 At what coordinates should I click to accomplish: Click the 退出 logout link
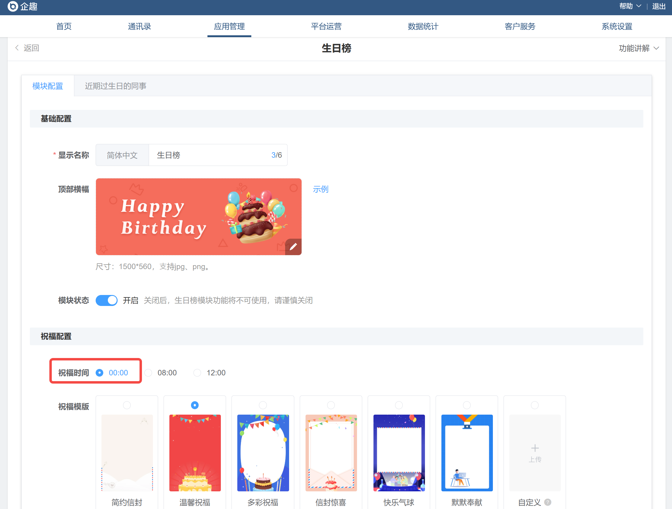coord(659,6)
